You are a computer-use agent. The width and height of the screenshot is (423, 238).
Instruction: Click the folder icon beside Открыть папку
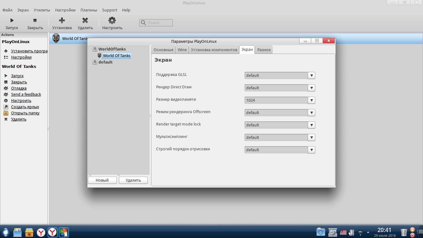coord(6,113)
